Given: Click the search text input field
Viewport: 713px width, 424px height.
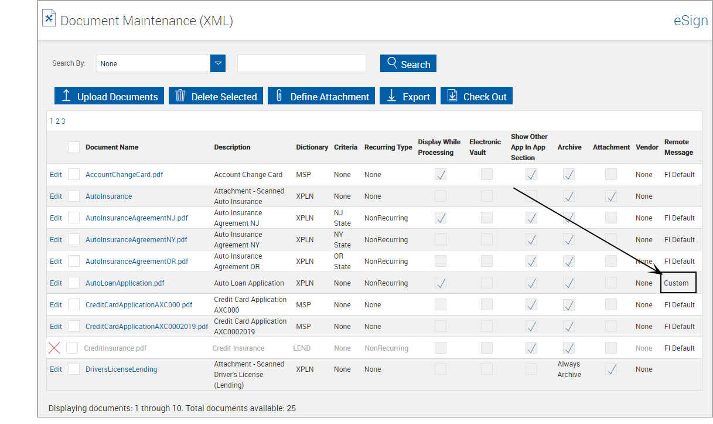Looking at the screenshot, I should coord(301,63).
